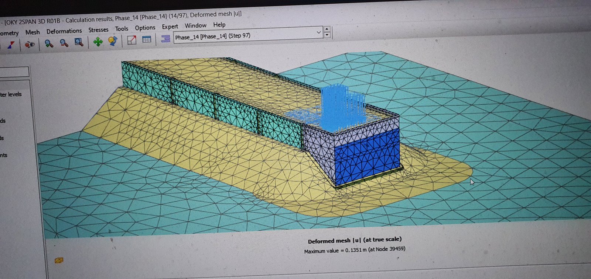The image size is (591, 279).
Task: Select the yellow sphere rotate view tool
Action: [x=113, y=41]
